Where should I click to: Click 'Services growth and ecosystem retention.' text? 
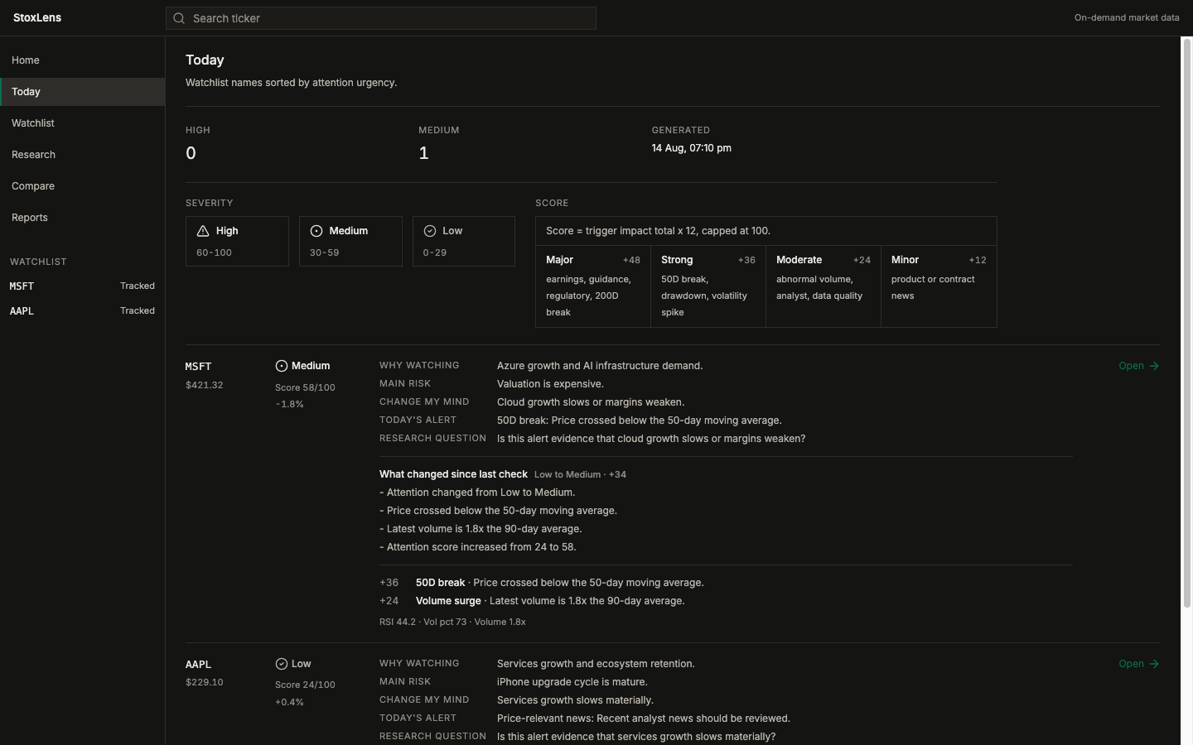596,664
